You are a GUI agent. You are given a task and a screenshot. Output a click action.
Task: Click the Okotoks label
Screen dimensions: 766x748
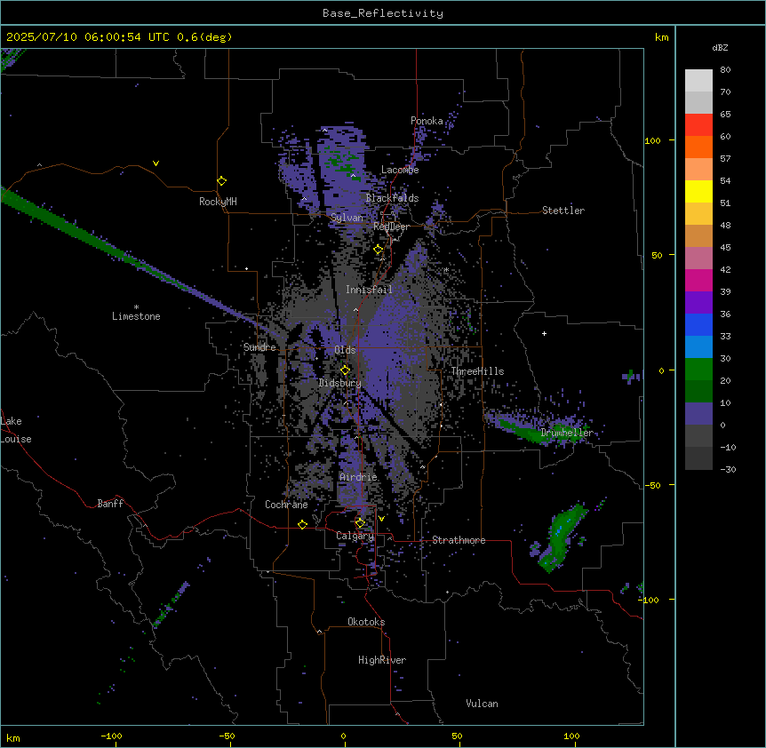point(366,622)
